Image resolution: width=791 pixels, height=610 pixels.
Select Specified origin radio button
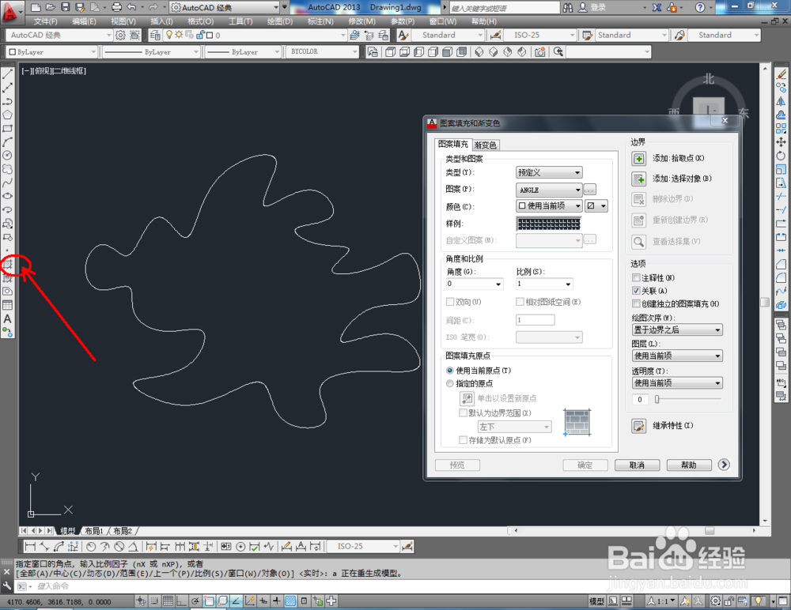(450, 384)
